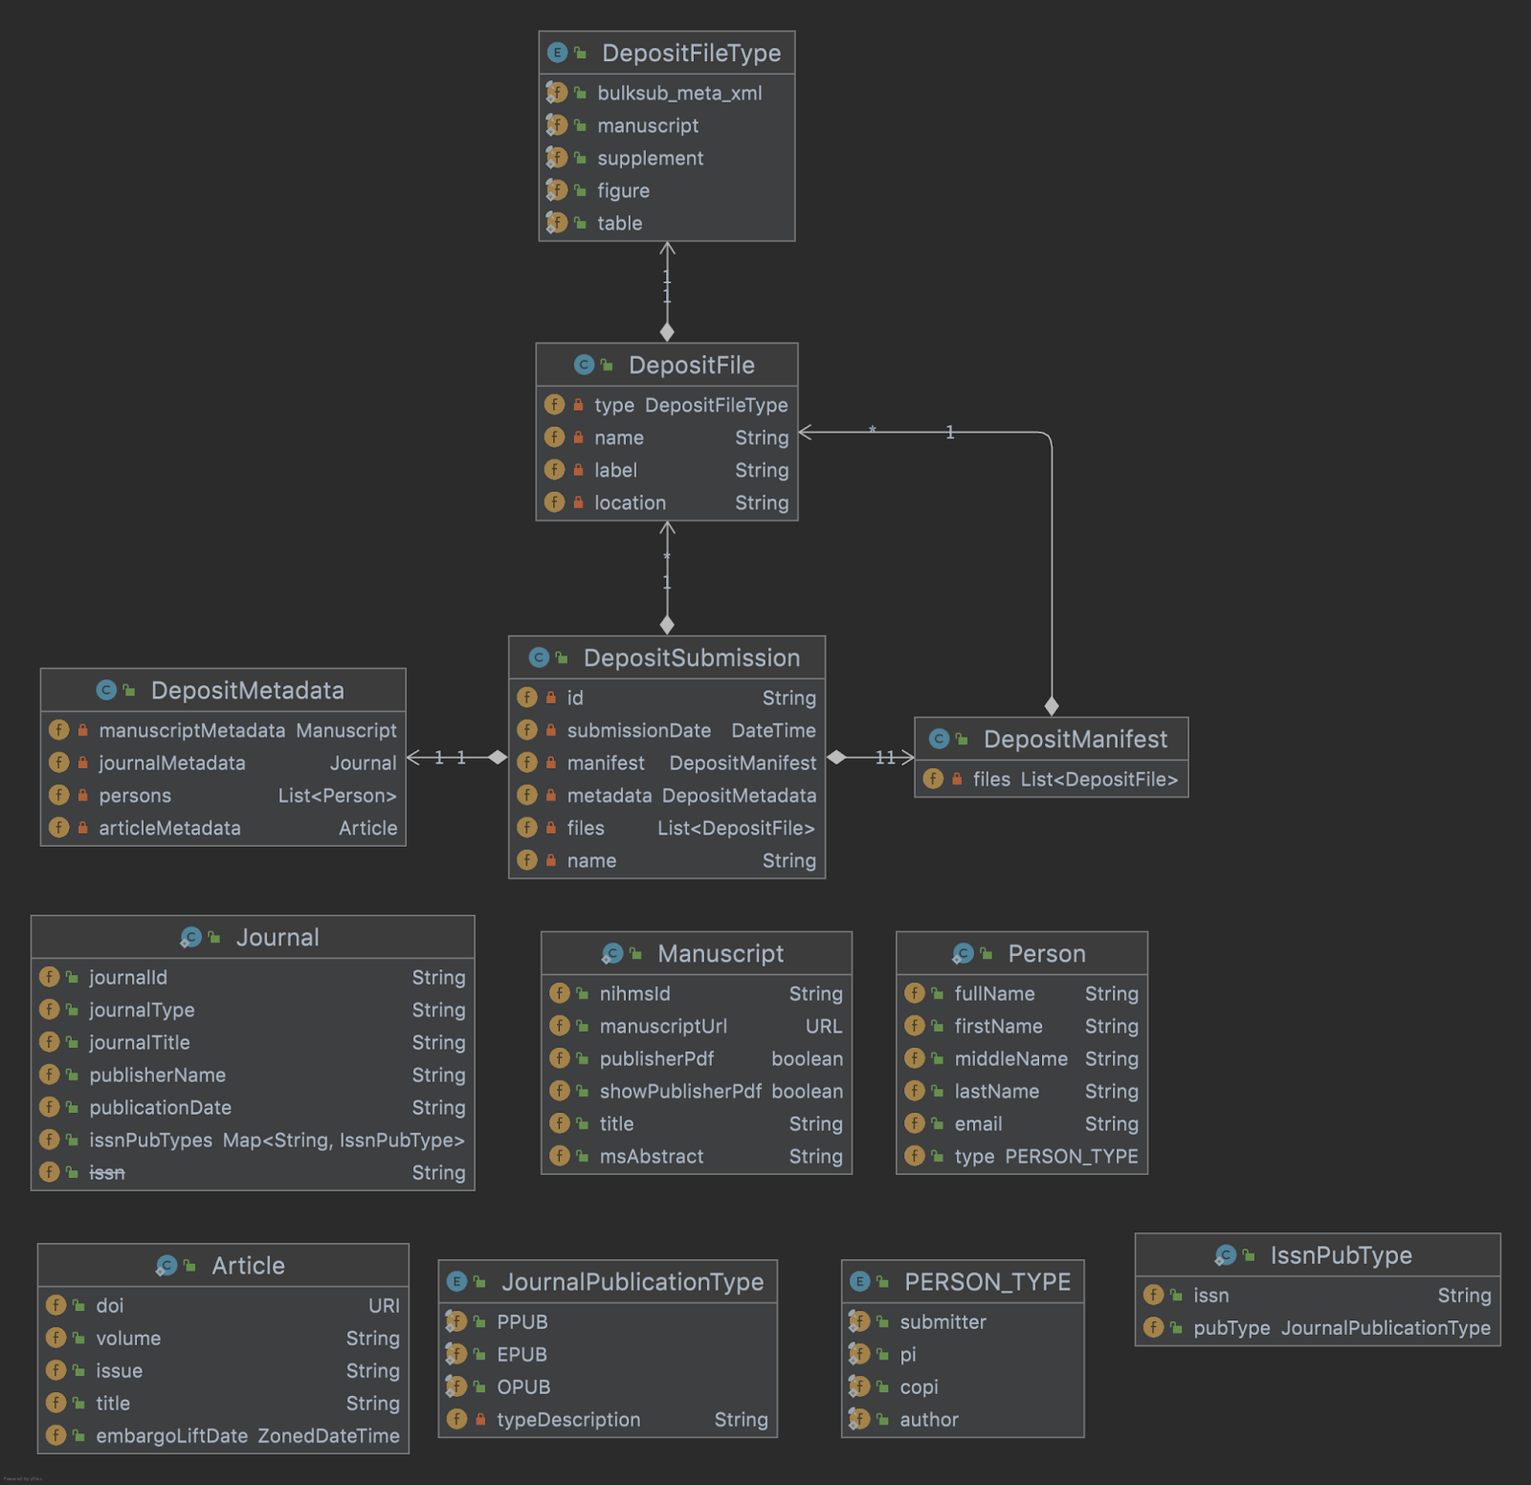Select the supplement enum constant
Image resolution: width=1531 pixels, height=1485 pixels.
[x=650, y=158]
